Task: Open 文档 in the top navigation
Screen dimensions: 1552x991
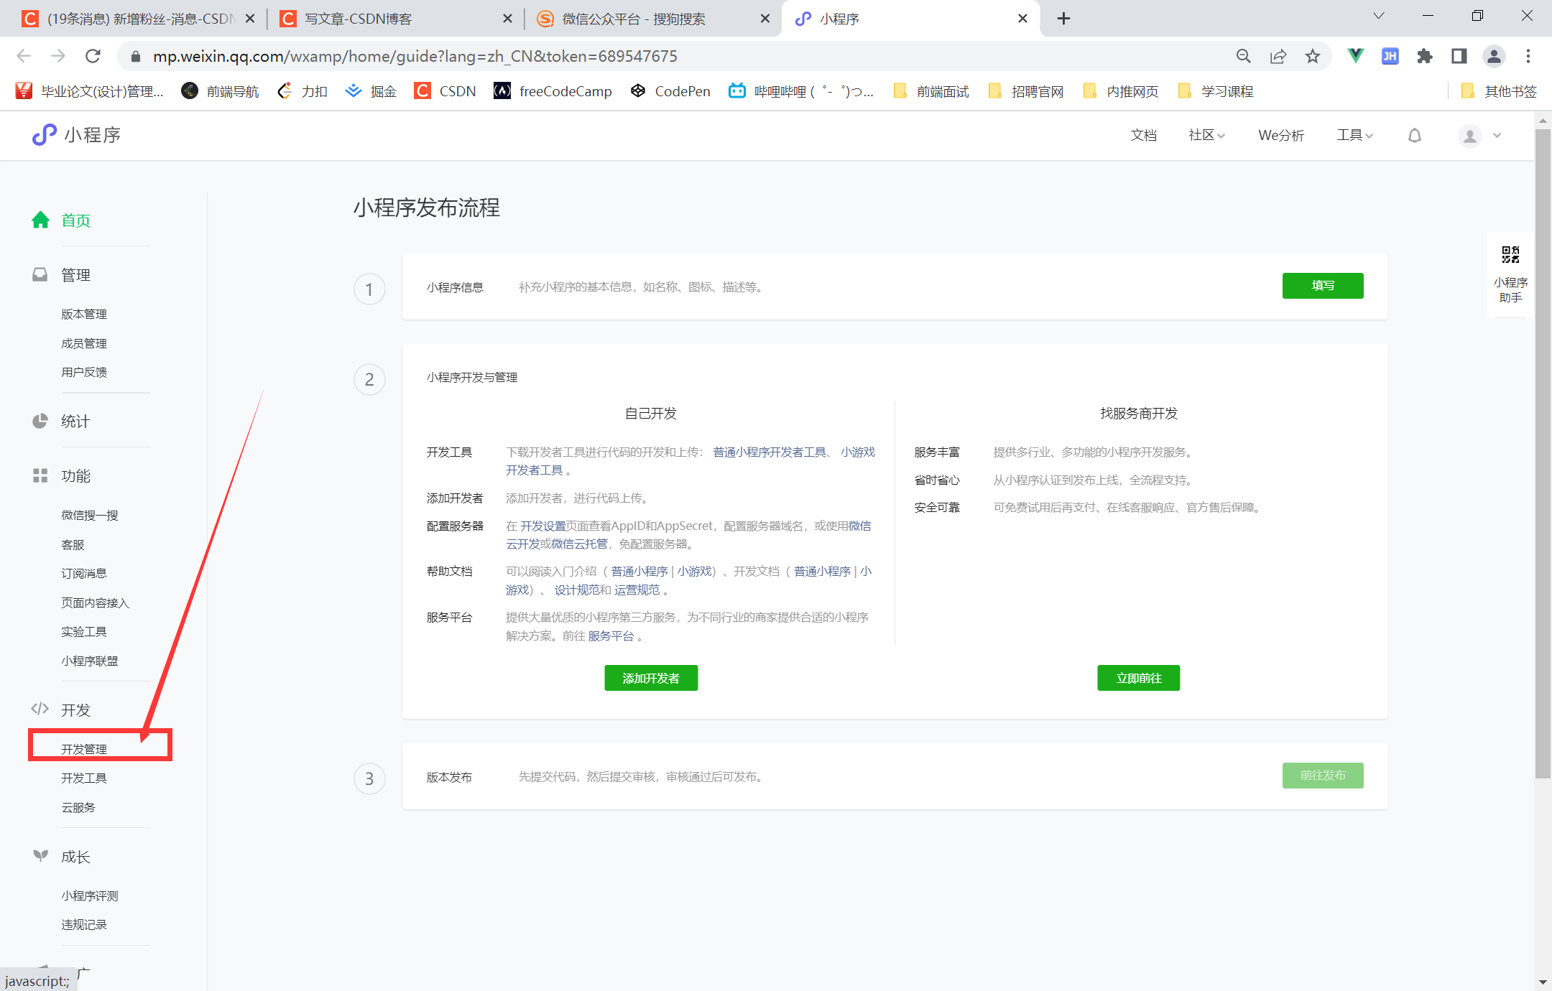Action: pyautogui.click(x=1143, y=135)
